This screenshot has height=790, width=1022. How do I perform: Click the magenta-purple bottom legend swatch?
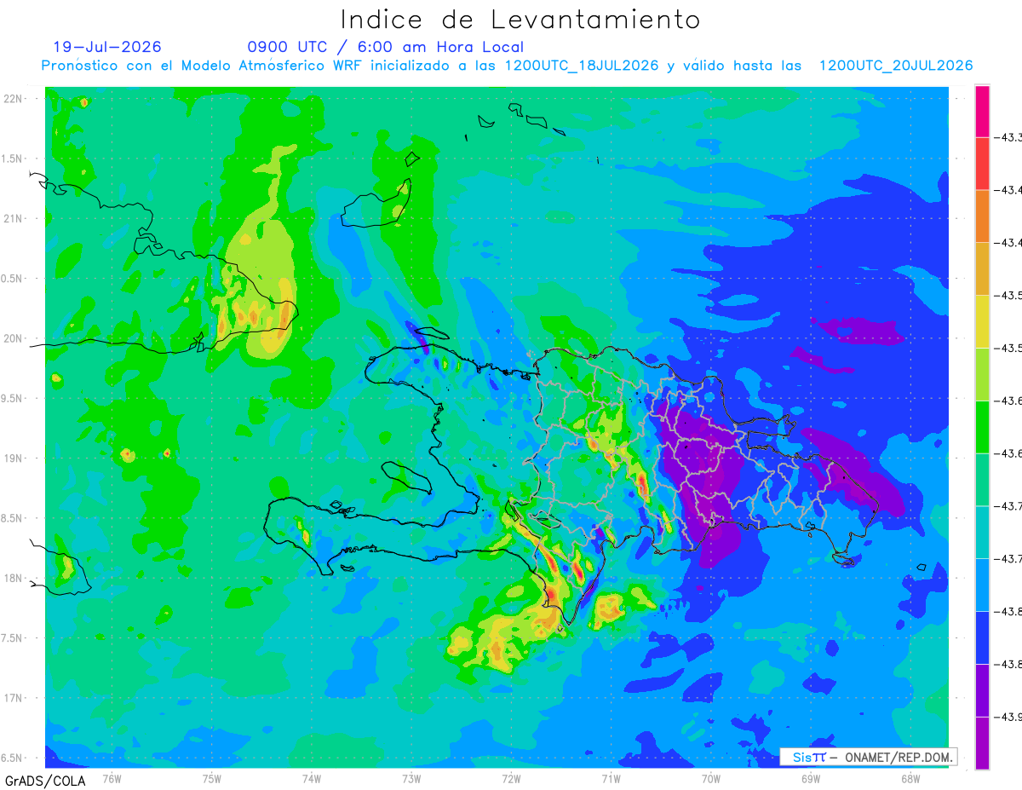(982, 743)
